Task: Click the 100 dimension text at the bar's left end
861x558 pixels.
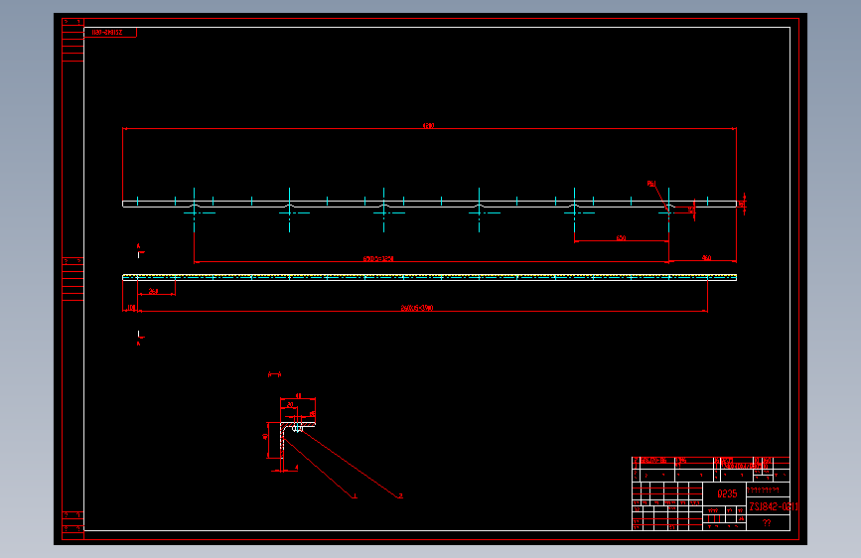Action: point(131,308)
